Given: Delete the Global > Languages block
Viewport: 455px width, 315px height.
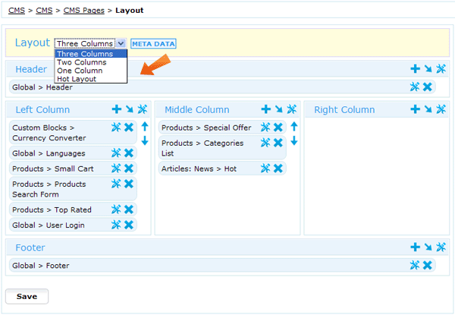Looking at the screenshot, I should [x=129, y=153].
